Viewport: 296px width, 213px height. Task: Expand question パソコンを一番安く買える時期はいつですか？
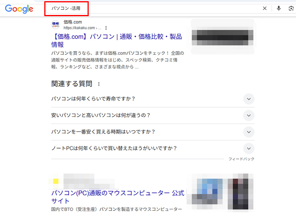click(x=153, y=132)
